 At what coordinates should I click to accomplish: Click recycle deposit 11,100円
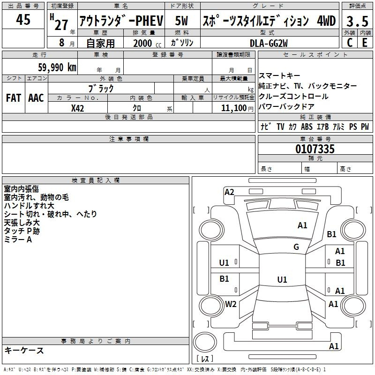237,108
